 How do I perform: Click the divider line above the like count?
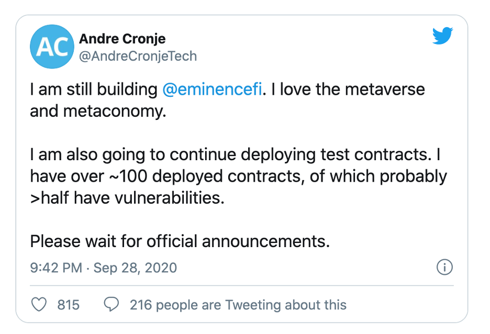[x=241, y=285]
